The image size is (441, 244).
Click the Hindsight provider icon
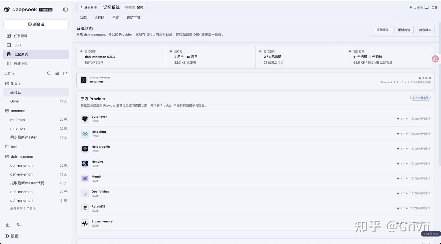[85, 134]
